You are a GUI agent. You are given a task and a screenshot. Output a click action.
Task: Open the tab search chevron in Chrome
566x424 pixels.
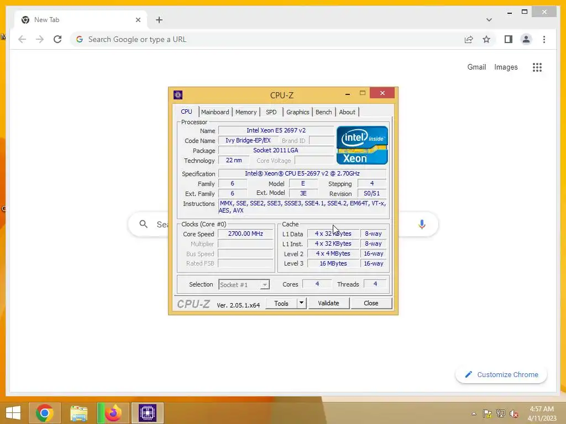(x=489, y=20)
